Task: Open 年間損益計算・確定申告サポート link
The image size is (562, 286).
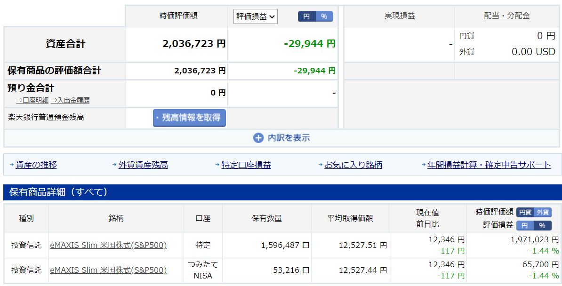Action: coord(489,165)
